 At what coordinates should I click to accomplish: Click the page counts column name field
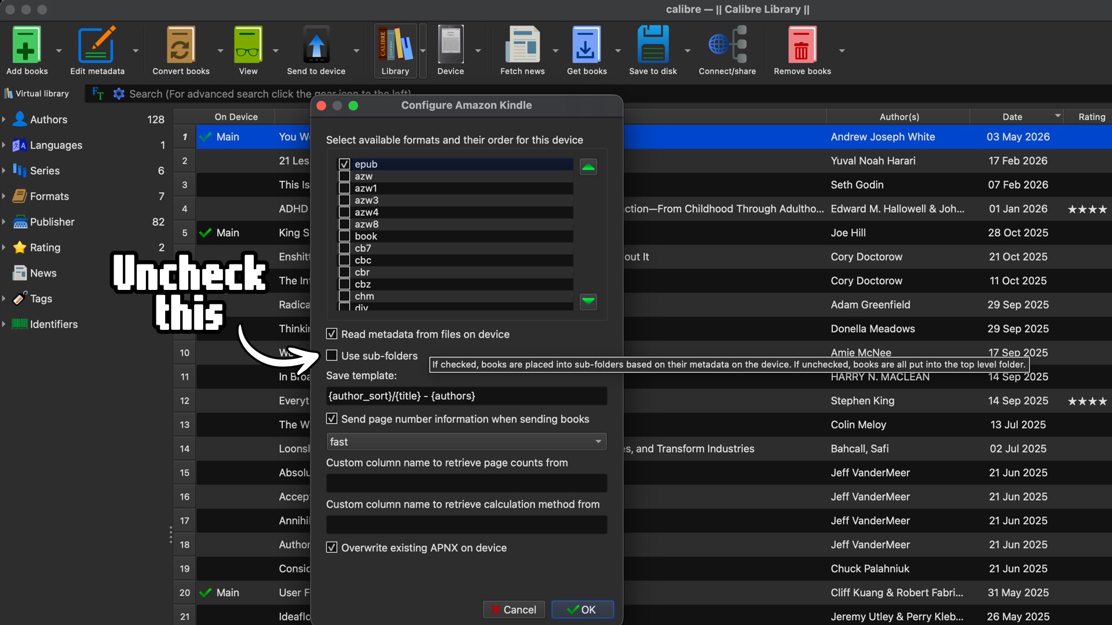pyautogui.click(x=466, y=483)
